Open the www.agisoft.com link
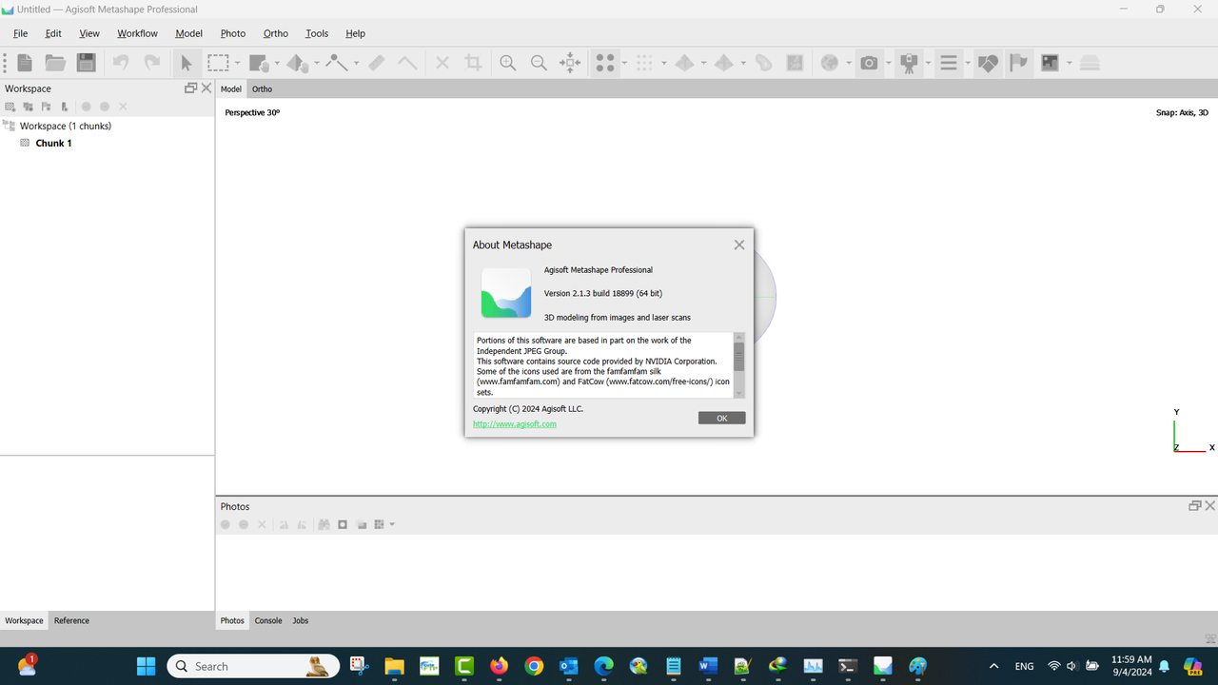This screenshot has width=1218, height=685. pyautogui.click(x=514, y=424)
